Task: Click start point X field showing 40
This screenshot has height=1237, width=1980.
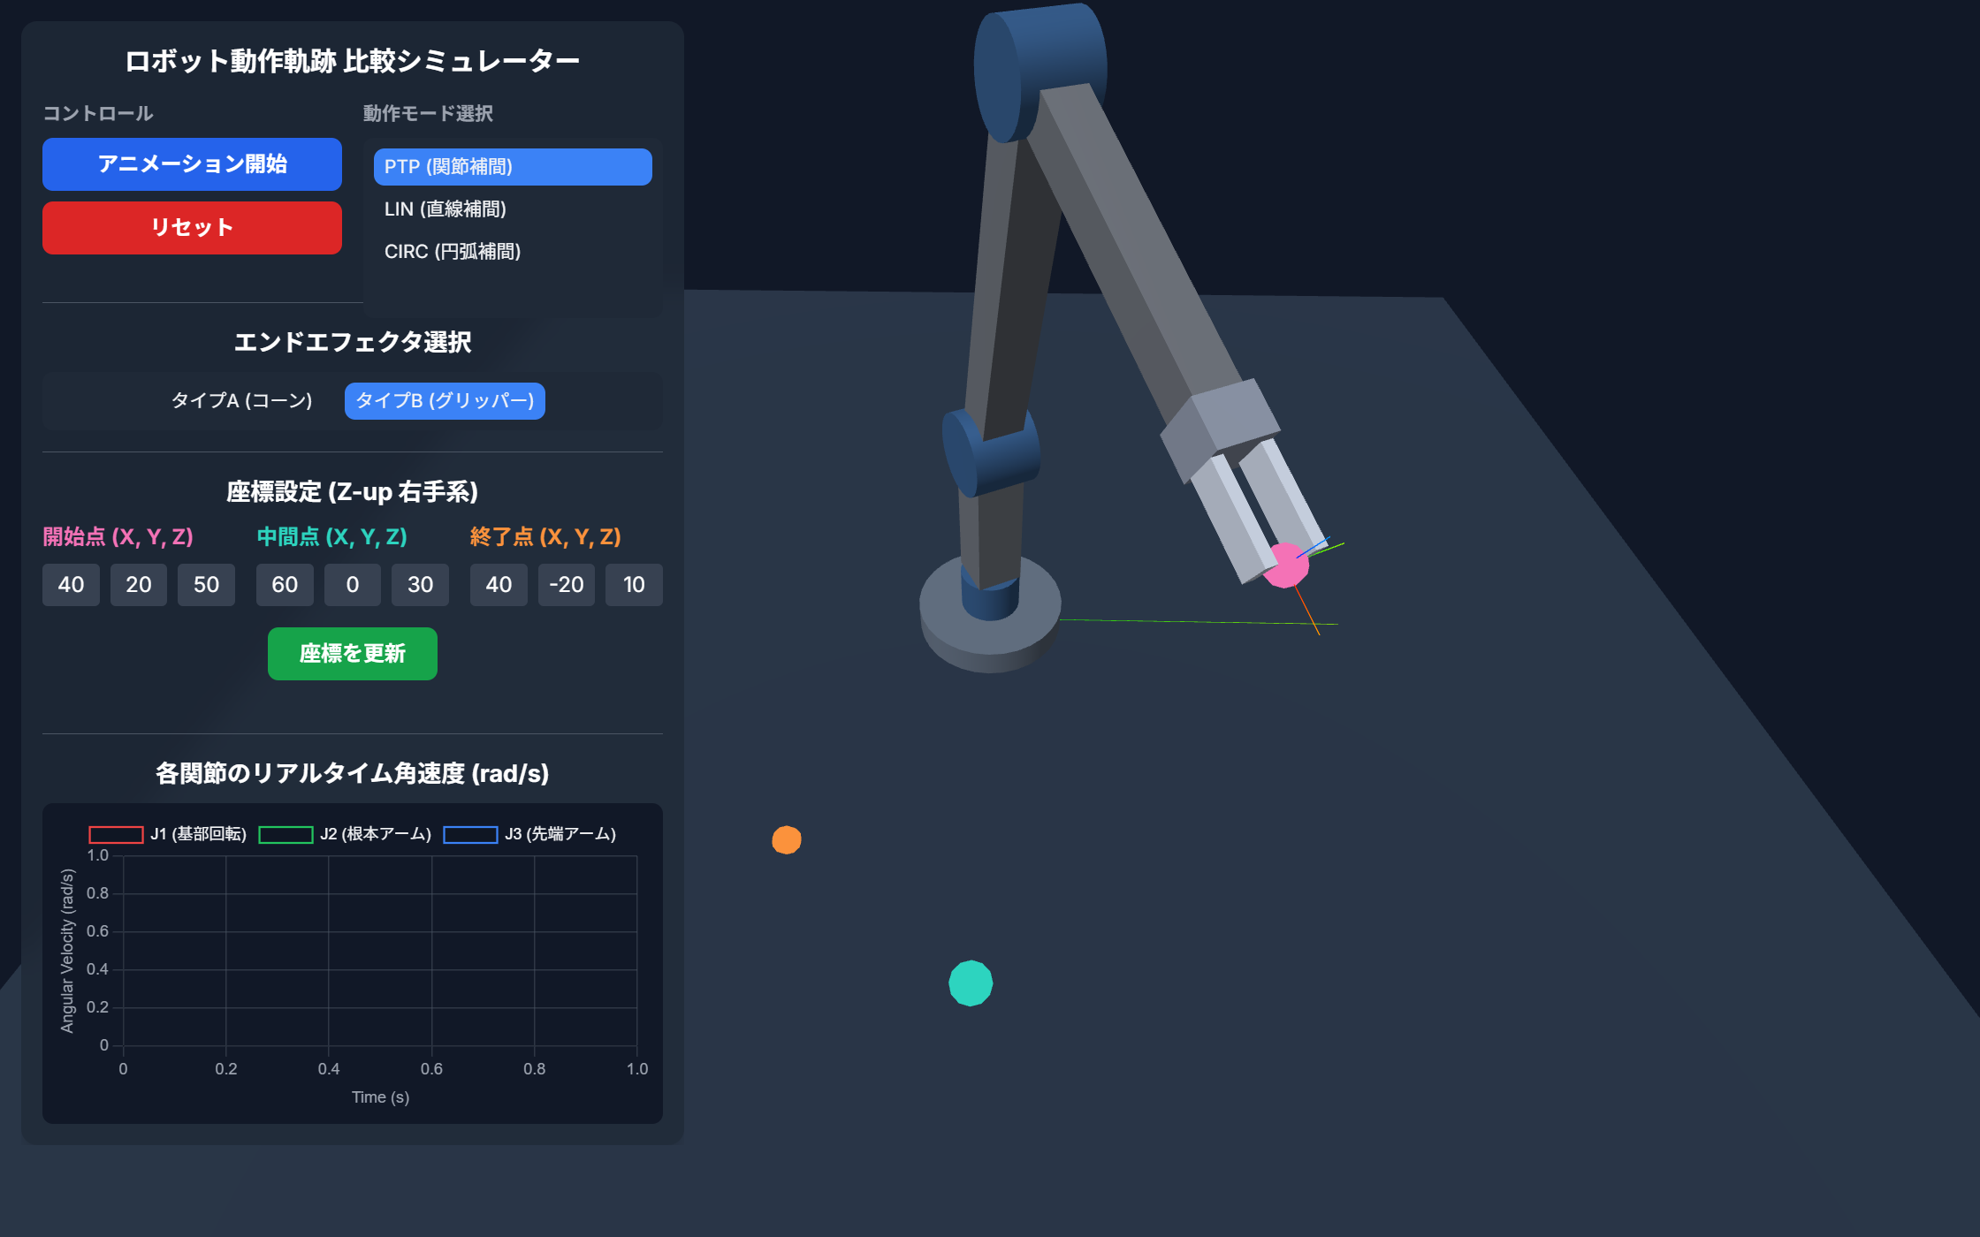Action: tap(71, 585)
